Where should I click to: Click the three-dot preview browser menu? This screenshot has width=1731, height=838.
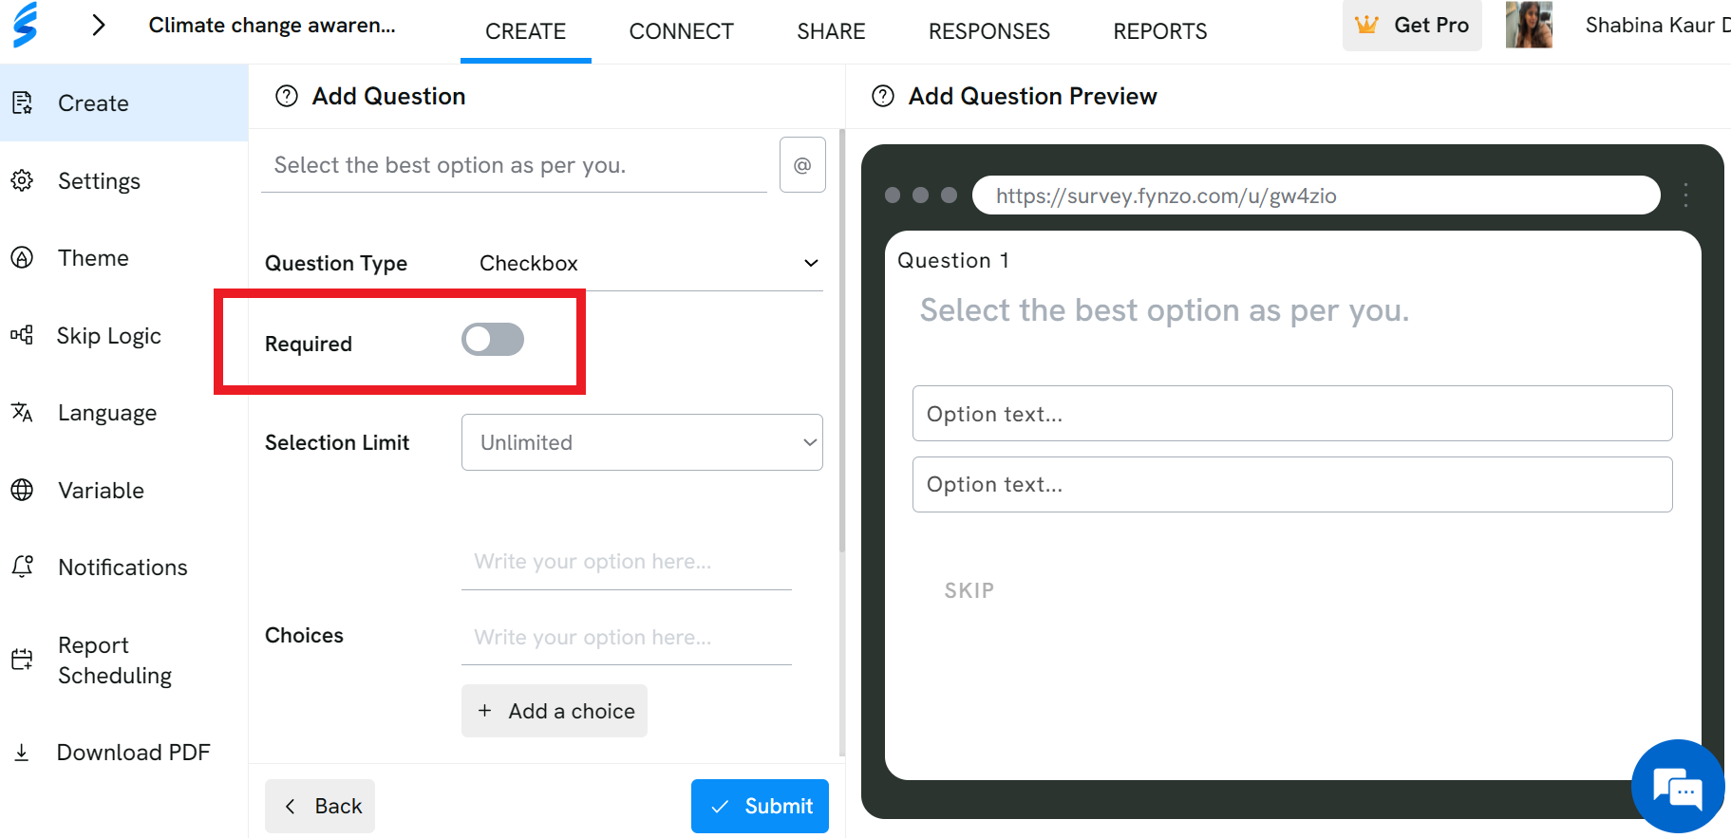[1685, 196]
